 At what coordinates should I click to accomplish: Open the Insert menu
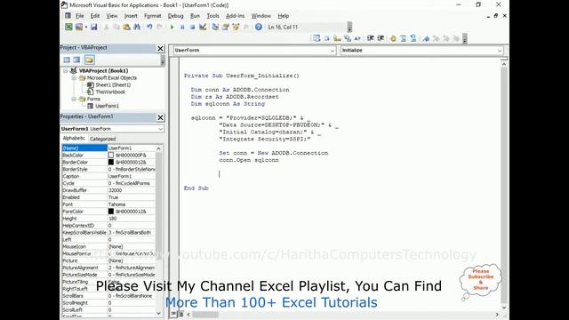[x=131, y=16]
